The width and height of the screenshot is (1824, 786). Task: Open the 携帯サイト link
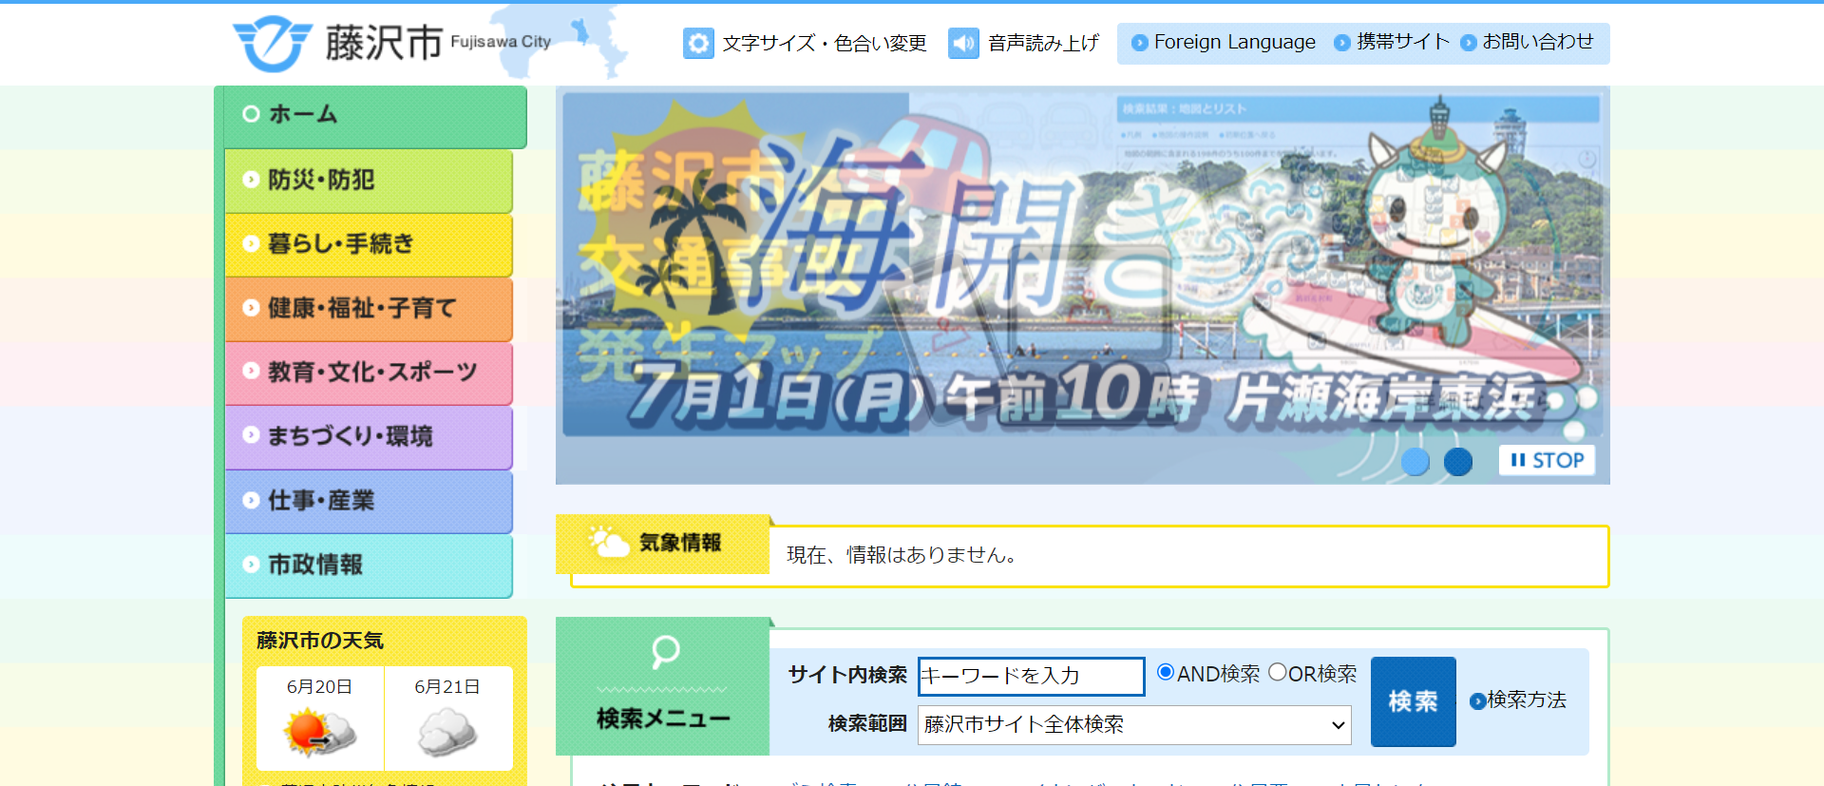(1402, 42)
